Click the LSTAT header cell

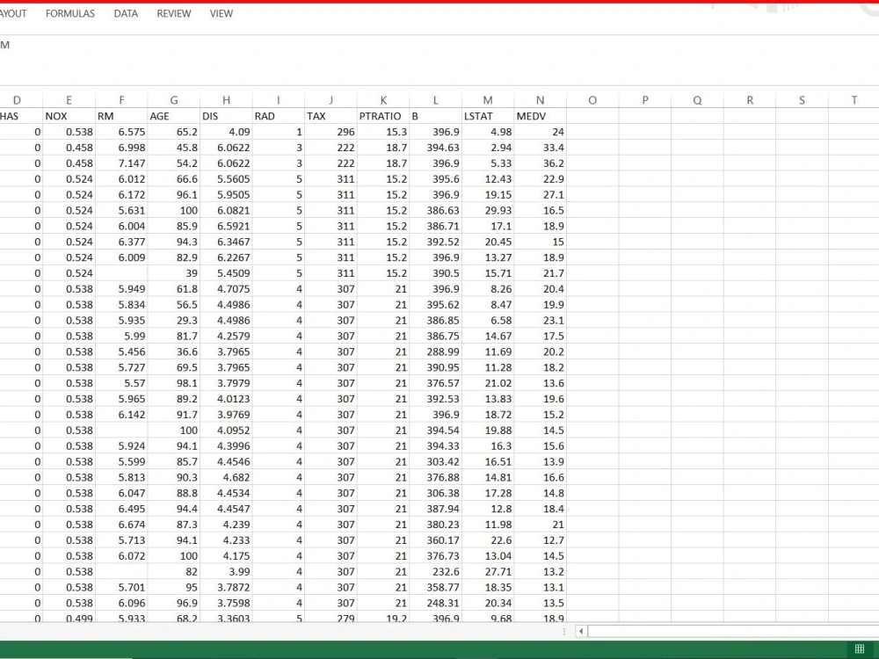(488, 116)
